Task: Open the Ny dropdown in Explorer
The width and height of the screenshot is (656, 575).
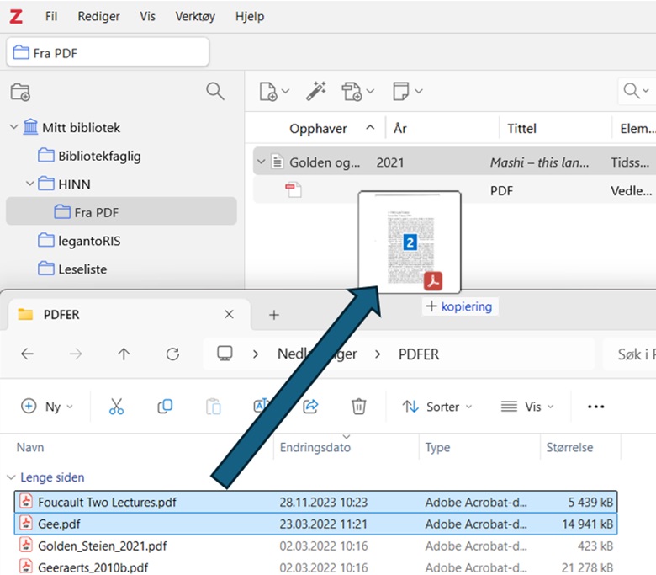Action: click(47, 407)
